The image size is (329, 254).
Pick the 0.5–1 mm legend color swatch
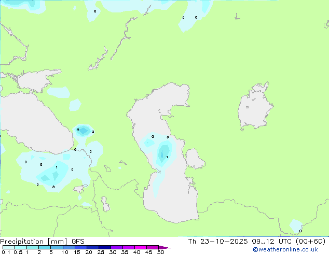coord(21,247)
